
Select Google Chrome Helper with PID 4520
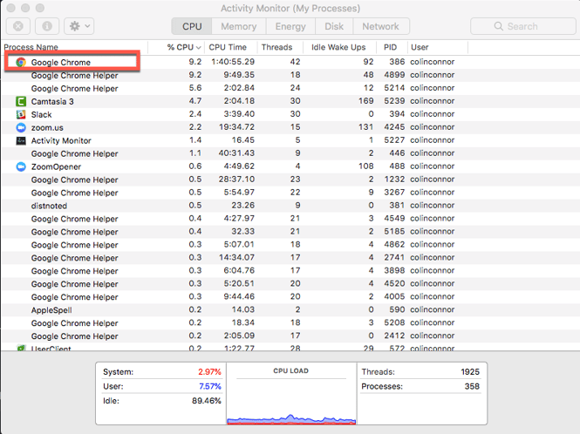[x=290, y=283]
